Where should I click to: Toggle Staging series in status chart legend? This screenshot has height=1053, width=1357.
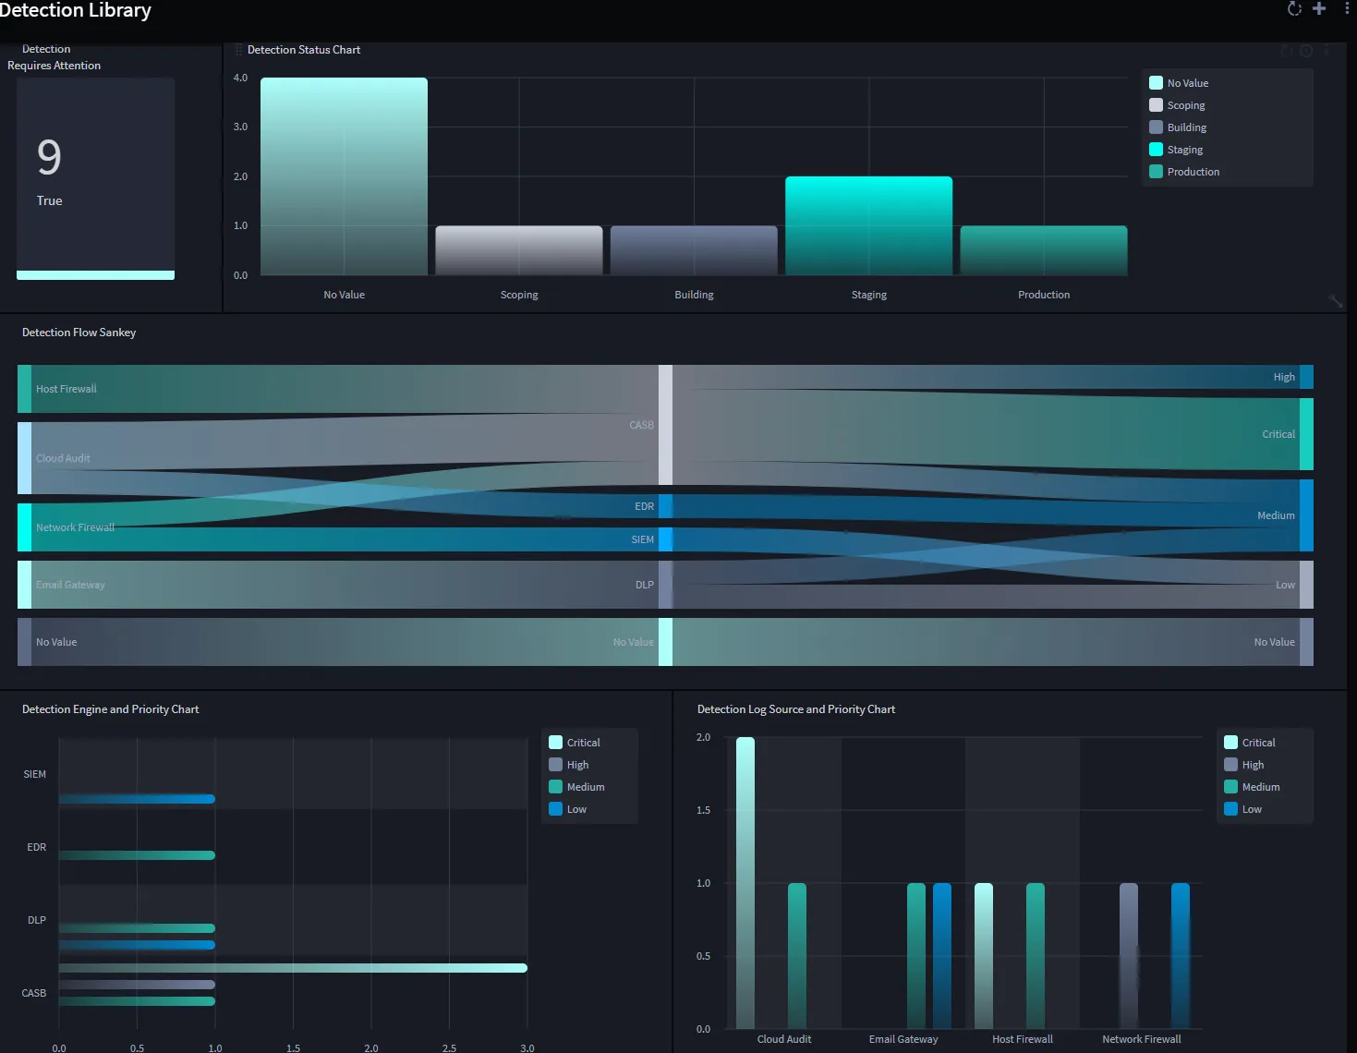click(1176, 150)
